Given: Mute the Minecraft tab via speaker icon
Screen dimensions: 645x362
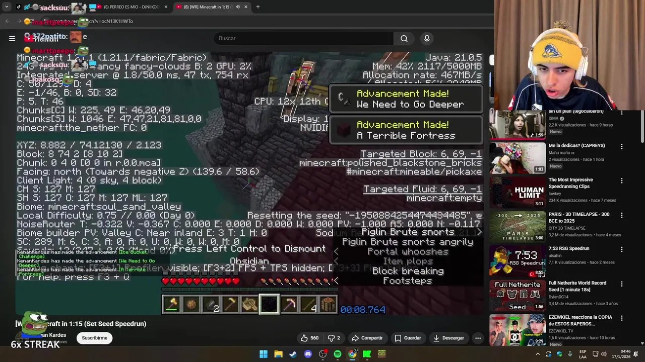Looking at the screenshot, I should point(238,7).
